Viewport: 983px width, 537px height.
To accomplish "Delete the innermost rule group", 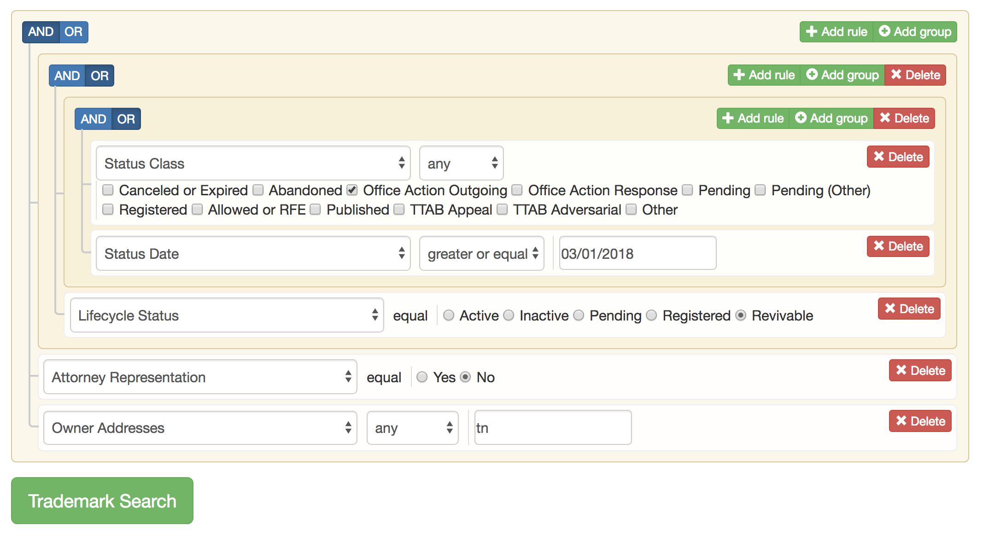I will pos(904,118).
